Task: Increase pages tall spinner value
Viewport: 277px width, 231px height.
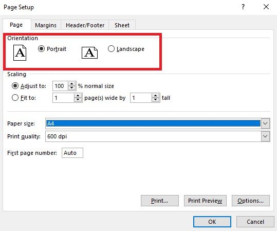Action: [155, 96]
